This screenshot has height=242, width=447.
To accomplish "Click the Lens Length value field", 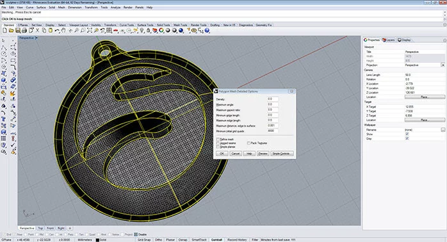I will click(x=425, y=75).
